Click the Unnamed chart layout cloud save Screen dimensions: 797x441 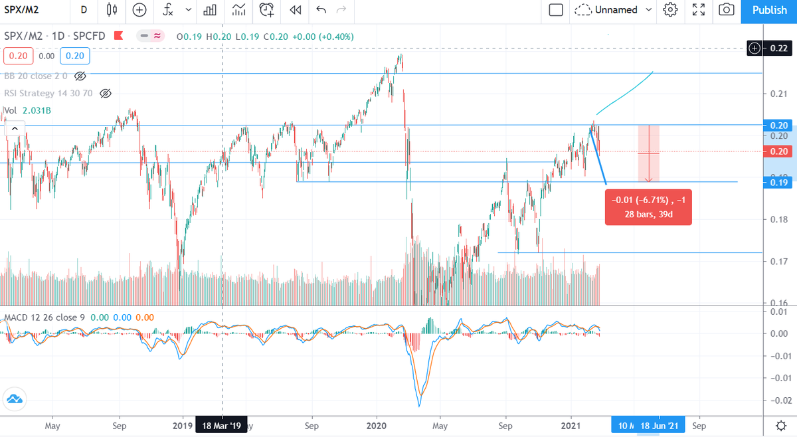(x=606, y=10)
